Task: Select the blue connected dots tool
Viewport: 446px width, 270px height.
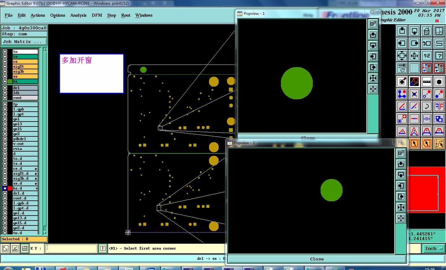Action: tap(402, 94)
